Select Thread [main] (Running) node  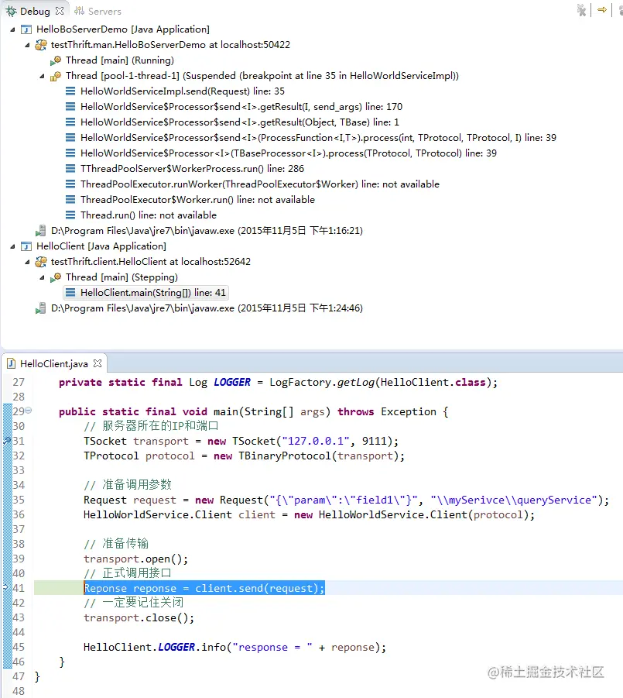(x=120, y=60)
